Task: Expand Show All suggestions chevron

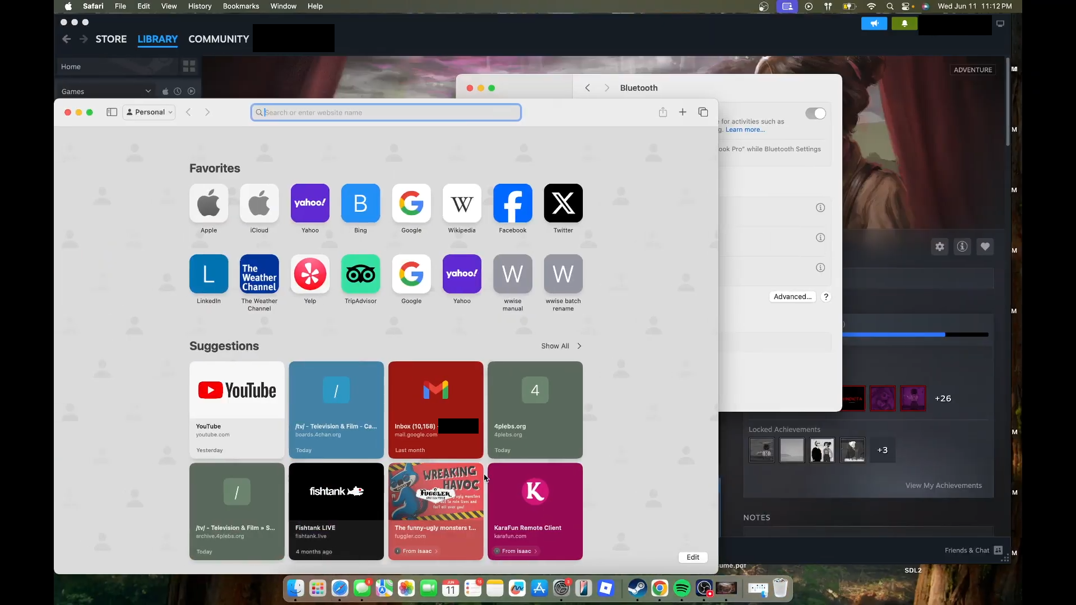Action: 579,346
